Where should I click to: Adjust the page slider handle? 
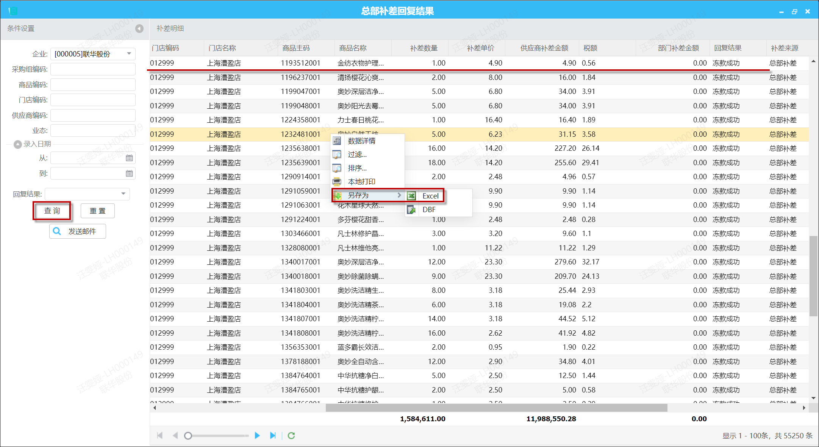pyautogui.click(x=188, y=436)
